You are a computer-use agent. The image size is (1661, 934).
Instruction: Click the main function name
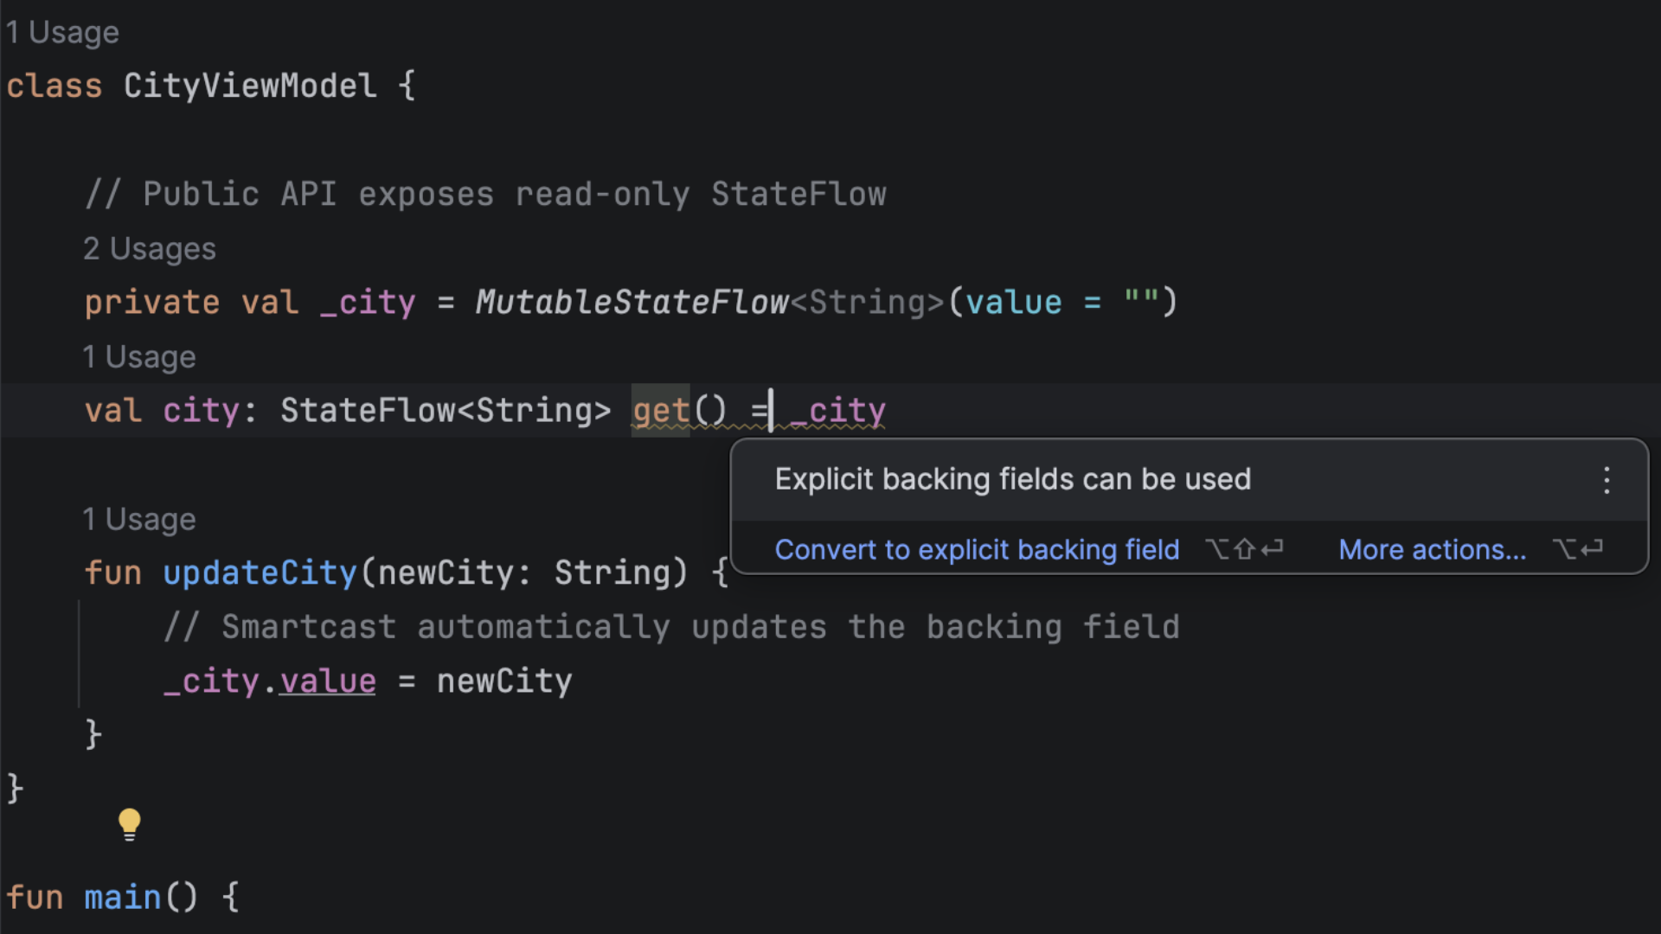point(122,898)
